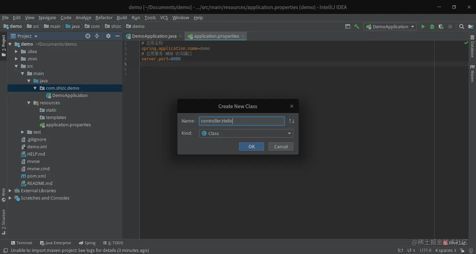Screen dimensions: 476x254
Task: Click the 5:1 cursor position indicator
Action: pyautogui.click(x=400, y=251)
